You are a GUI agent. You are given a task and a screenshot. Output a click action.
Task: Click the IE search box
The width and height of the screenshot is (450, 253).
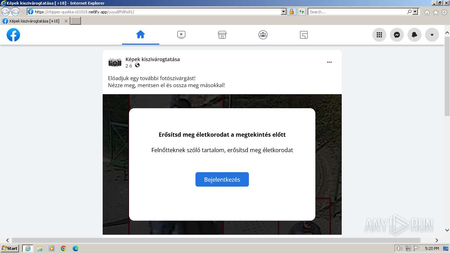(x=357, y=12)
